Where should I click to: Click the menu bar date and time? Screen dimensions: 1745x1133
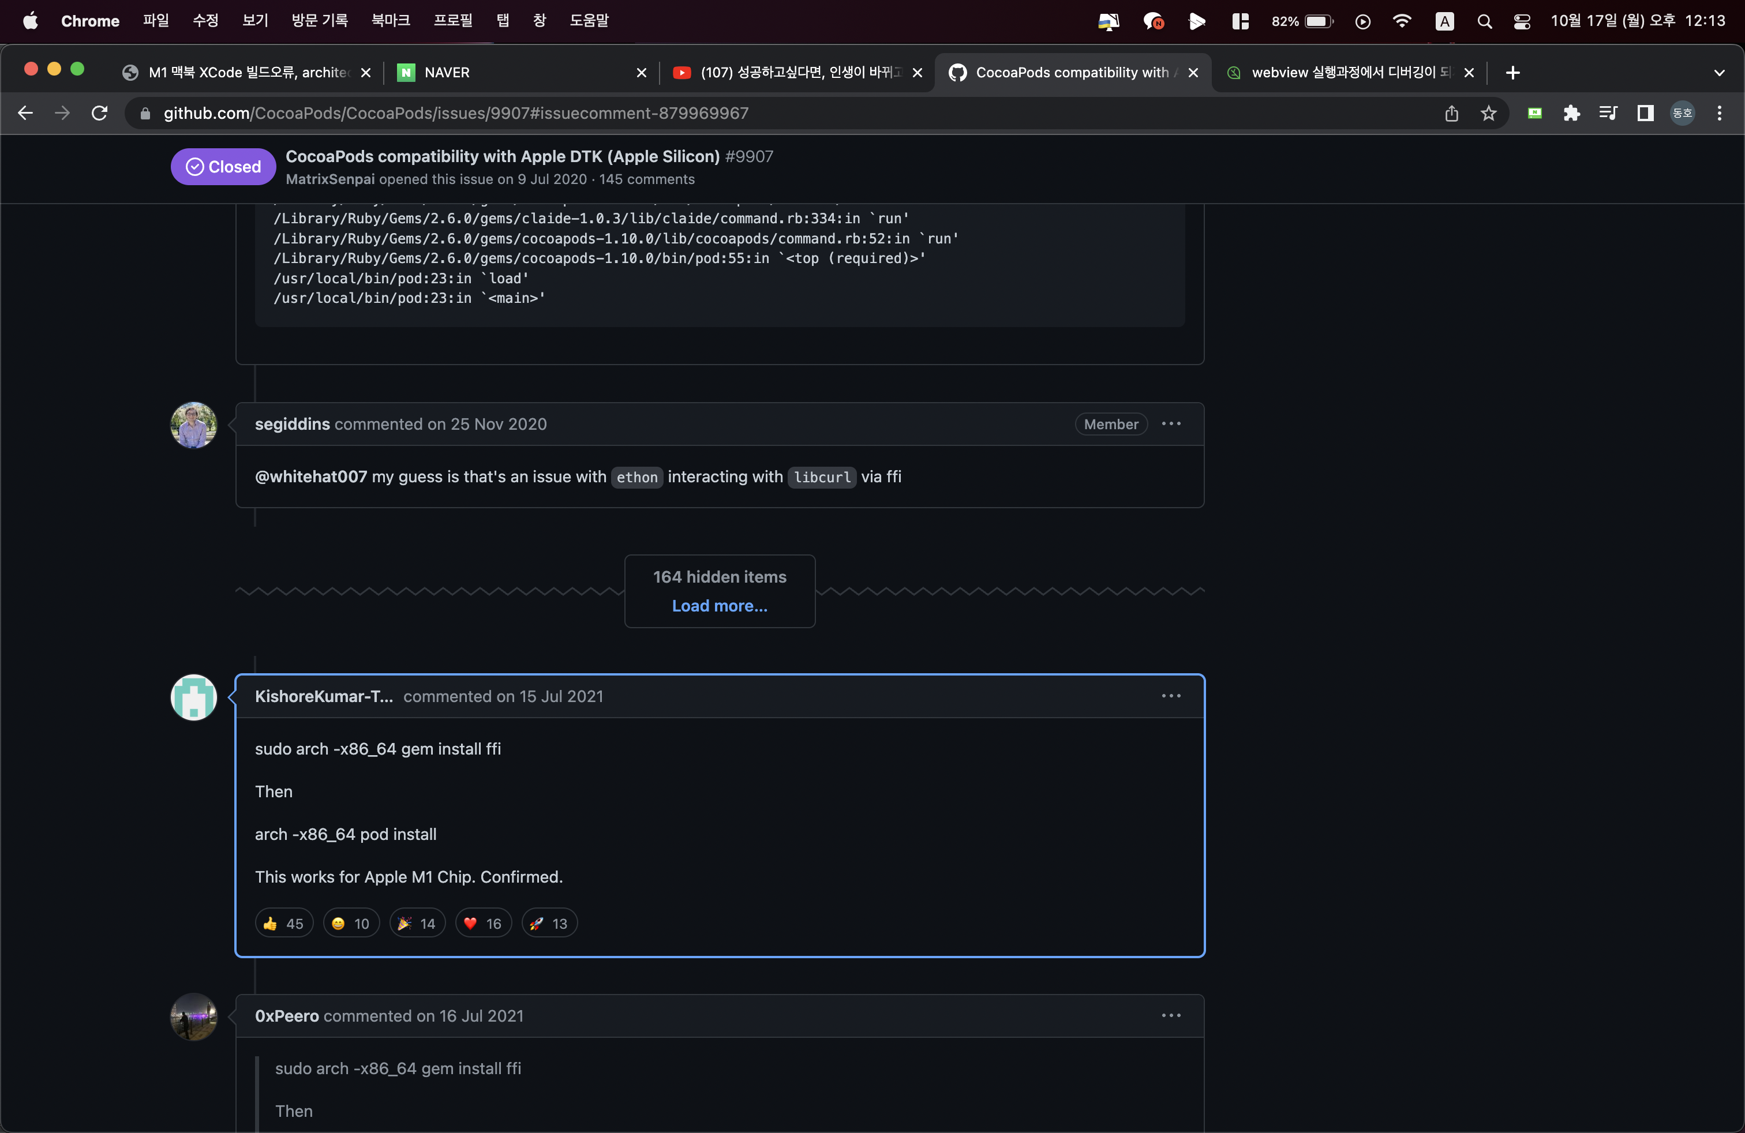click(1637, 21)
